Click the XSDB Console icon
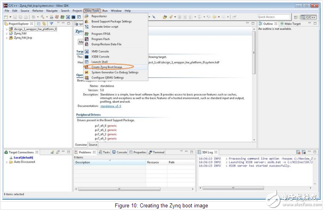 coord(86,57)
